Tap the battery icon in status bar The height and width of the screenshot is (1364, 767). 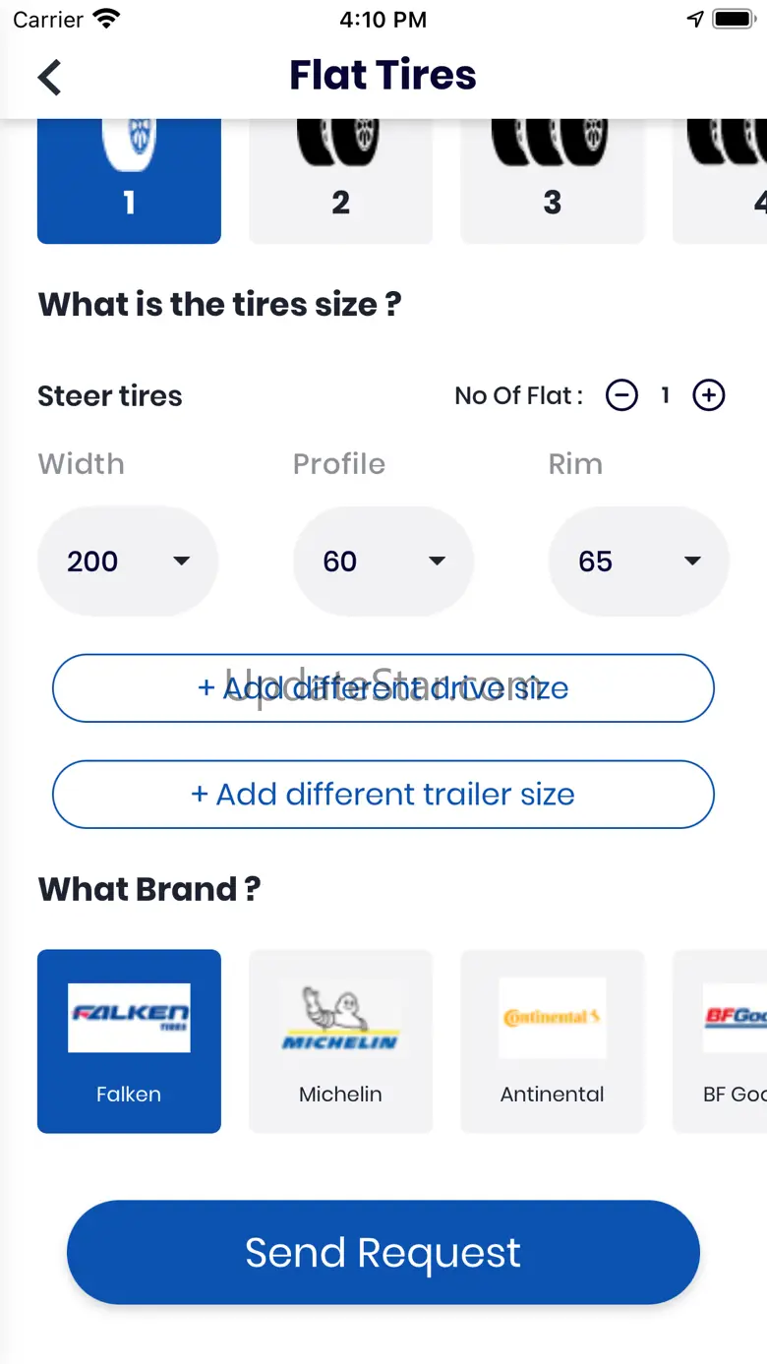[x=734, y=20]
